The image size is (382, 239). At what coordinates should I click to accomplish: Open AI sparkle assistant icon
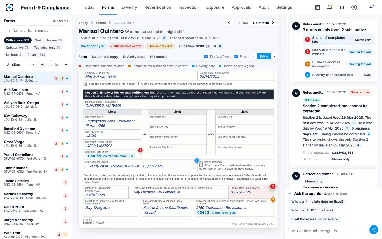click(371, 7)
